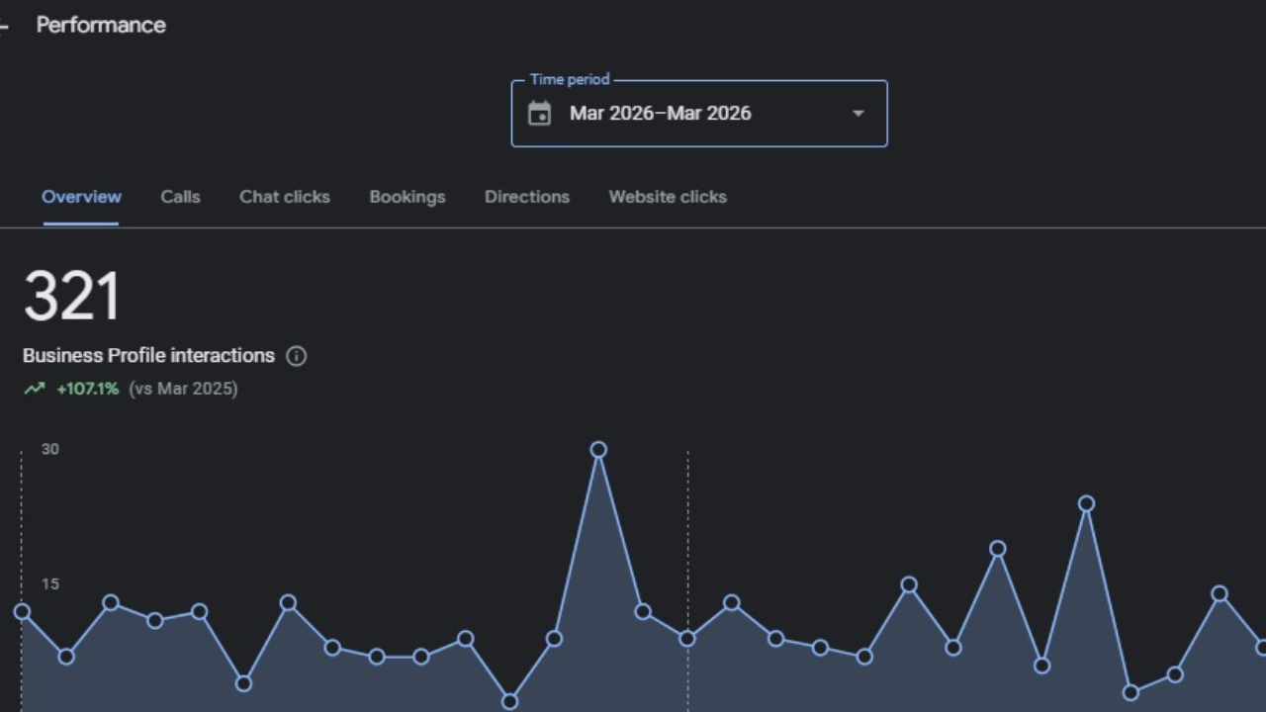The width and height of the screenshot is (1266, 712).
Task: Click the back arrow beside Performance
Action: [x=4, y=26]
